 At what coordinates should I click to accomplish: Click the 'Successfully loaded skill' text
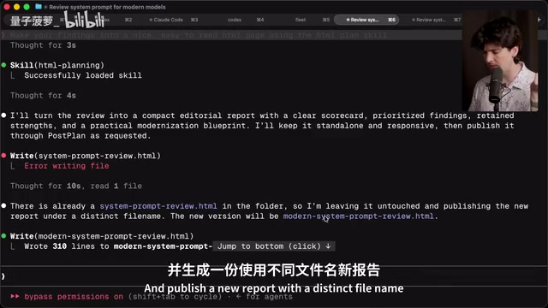coord(83,75)
